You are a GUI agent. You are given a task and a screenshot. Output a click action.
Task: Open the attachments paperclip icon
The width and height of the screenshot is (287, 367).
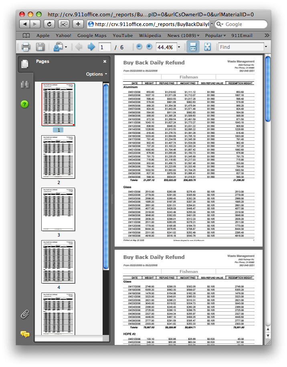[24, 314]
